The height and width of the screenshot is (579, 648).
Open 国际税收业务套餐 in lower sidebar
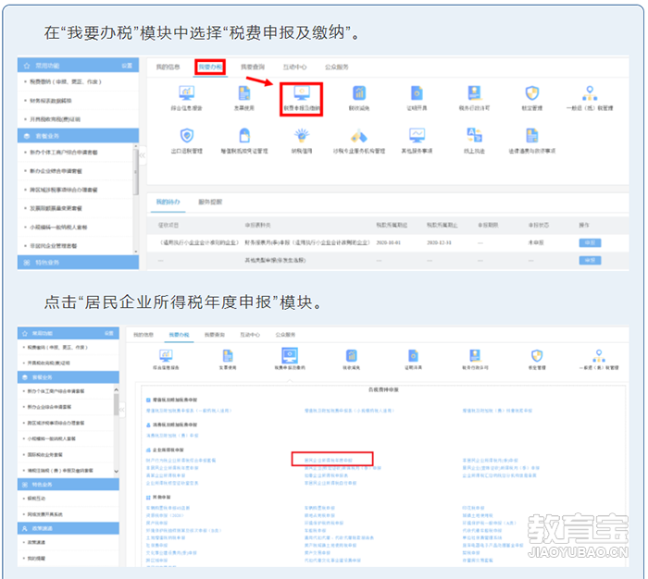[44, 454]
